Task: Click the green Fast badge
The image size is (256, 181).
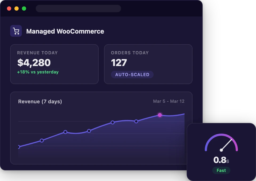Action: [x=221, y=170]
